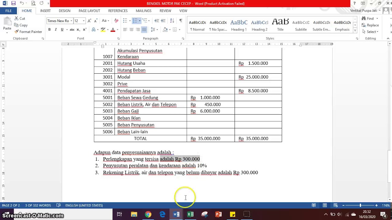Increase font size with Grow Font
The height and width of the screenshot is (220, 392).
(x=89, y=21)
